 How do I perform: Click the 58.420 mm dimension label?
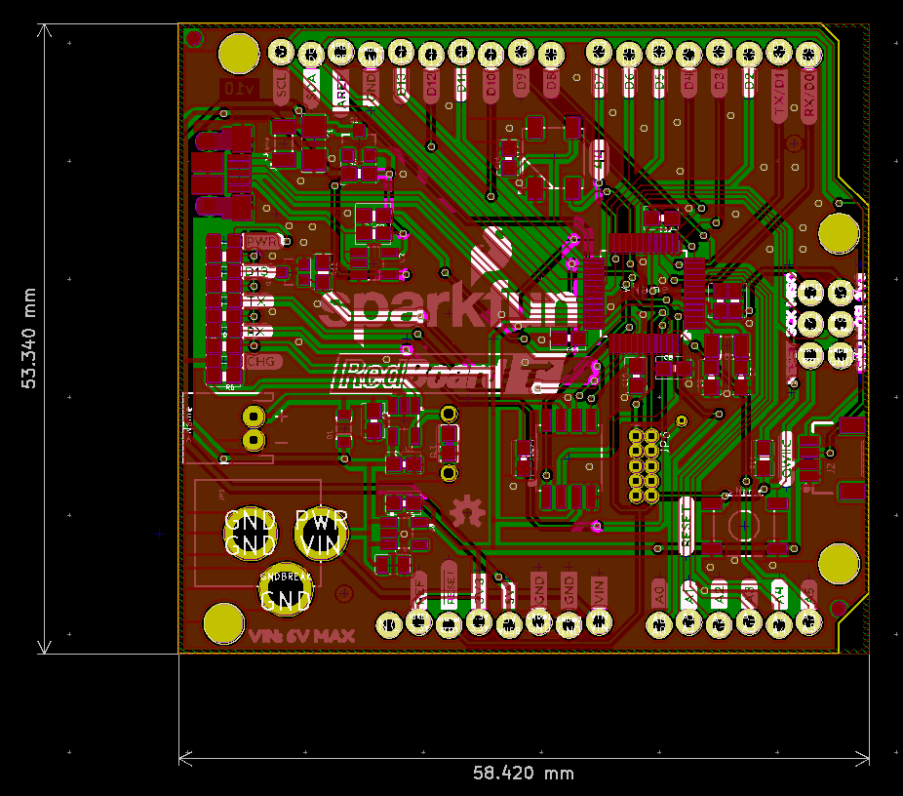point(524,775)
